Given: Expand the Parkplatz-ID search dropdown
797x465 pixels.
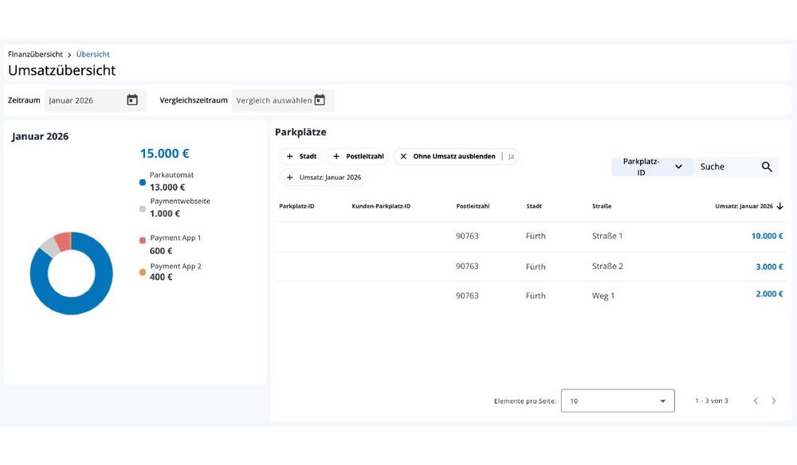Looking at the screenshot, I should pos(678,166).
